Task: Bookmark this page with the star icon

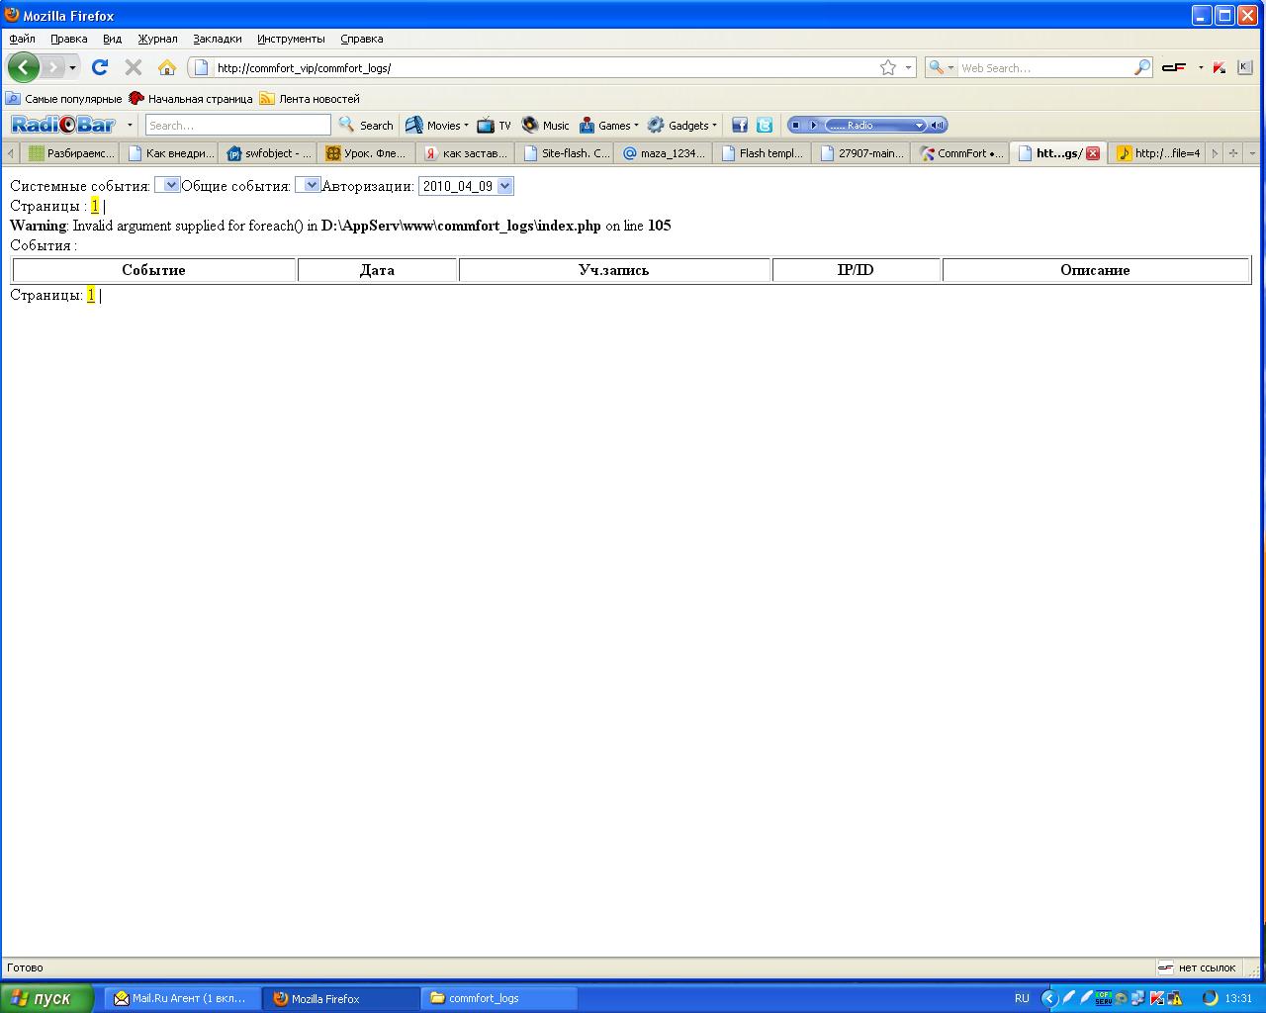Action: [887, 67]
